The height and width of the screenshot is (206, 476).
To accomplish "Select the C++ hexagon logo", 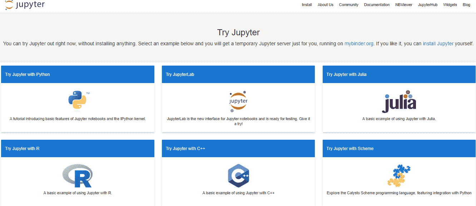I will pos(238,176).
